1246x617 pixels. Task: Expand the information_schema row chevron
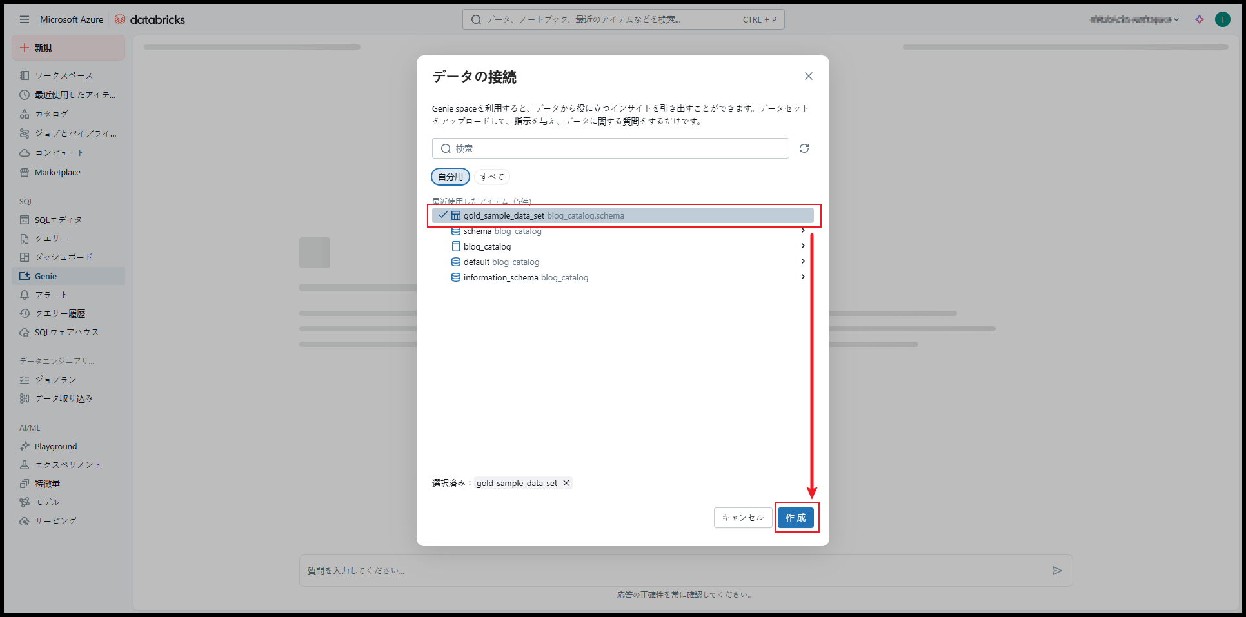tap(803, 277)
